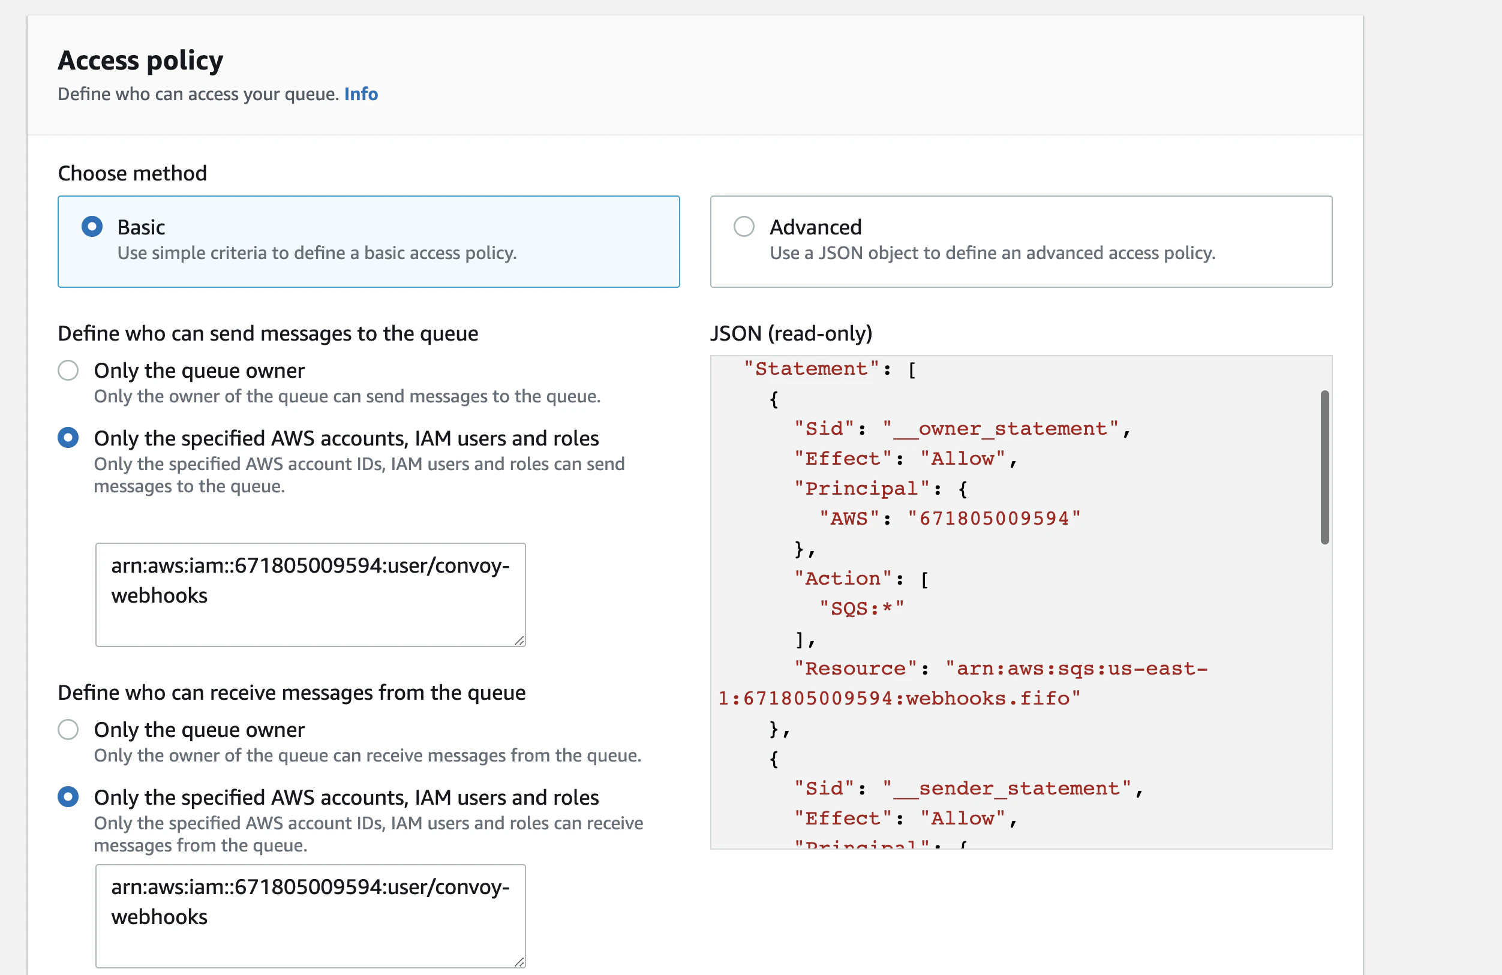Screen dimensions: 1502x975
Task: Select "Only the queue owner" for sending messages
Action: point(68,371)
